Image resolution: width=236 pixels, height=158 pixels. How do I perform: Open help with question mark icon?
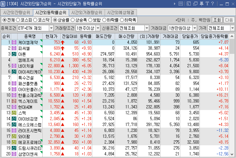click(213, 4)
